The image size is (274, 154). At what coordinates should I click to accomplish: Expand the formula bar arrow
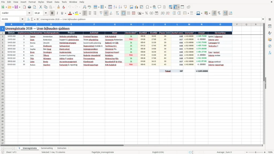263,19
